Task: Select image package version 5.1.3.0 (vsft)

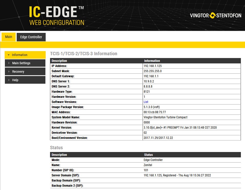Action: pyautogui.click(x=152, y=107)
